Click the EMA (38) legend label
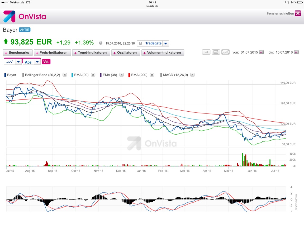This screenshot has width=304, height=228. point(110,75)
